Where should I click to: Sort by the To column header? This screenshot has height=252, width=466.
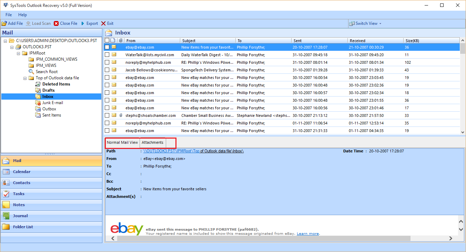point(264,41)
